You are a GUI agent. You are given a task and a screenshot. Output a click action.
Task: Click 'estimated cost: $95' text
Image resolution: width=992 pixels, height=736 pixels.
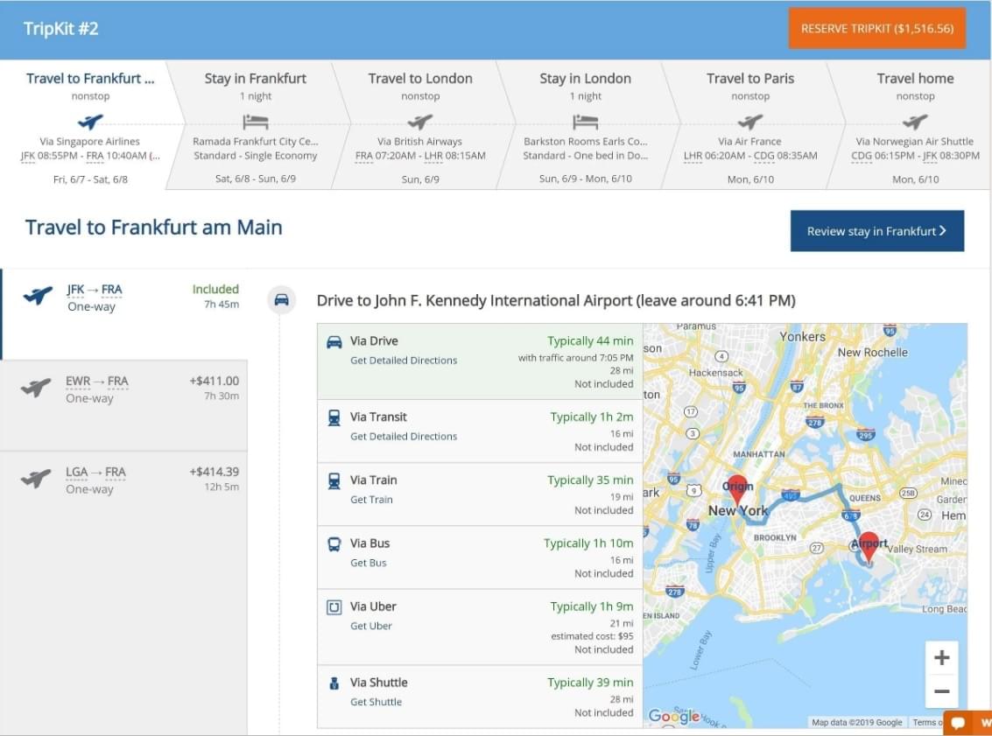coord(592,636)
